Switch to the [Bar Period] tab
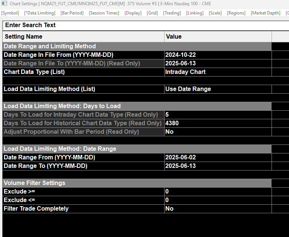 pyautogui.click(x=72, y=13)
